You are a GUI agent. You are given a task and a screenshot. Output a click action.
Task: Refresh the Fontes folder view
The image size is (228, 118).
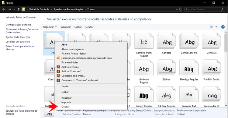click(x=180, y=9)
